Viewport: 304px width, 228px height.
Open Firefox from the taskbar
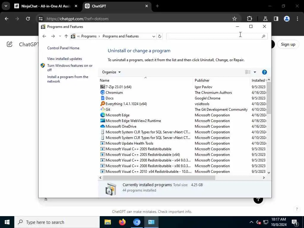(122, 222)
